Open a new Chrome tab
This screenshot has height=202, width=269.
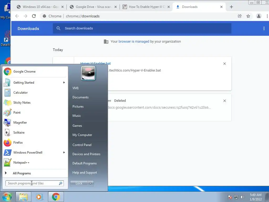(231, 7)
